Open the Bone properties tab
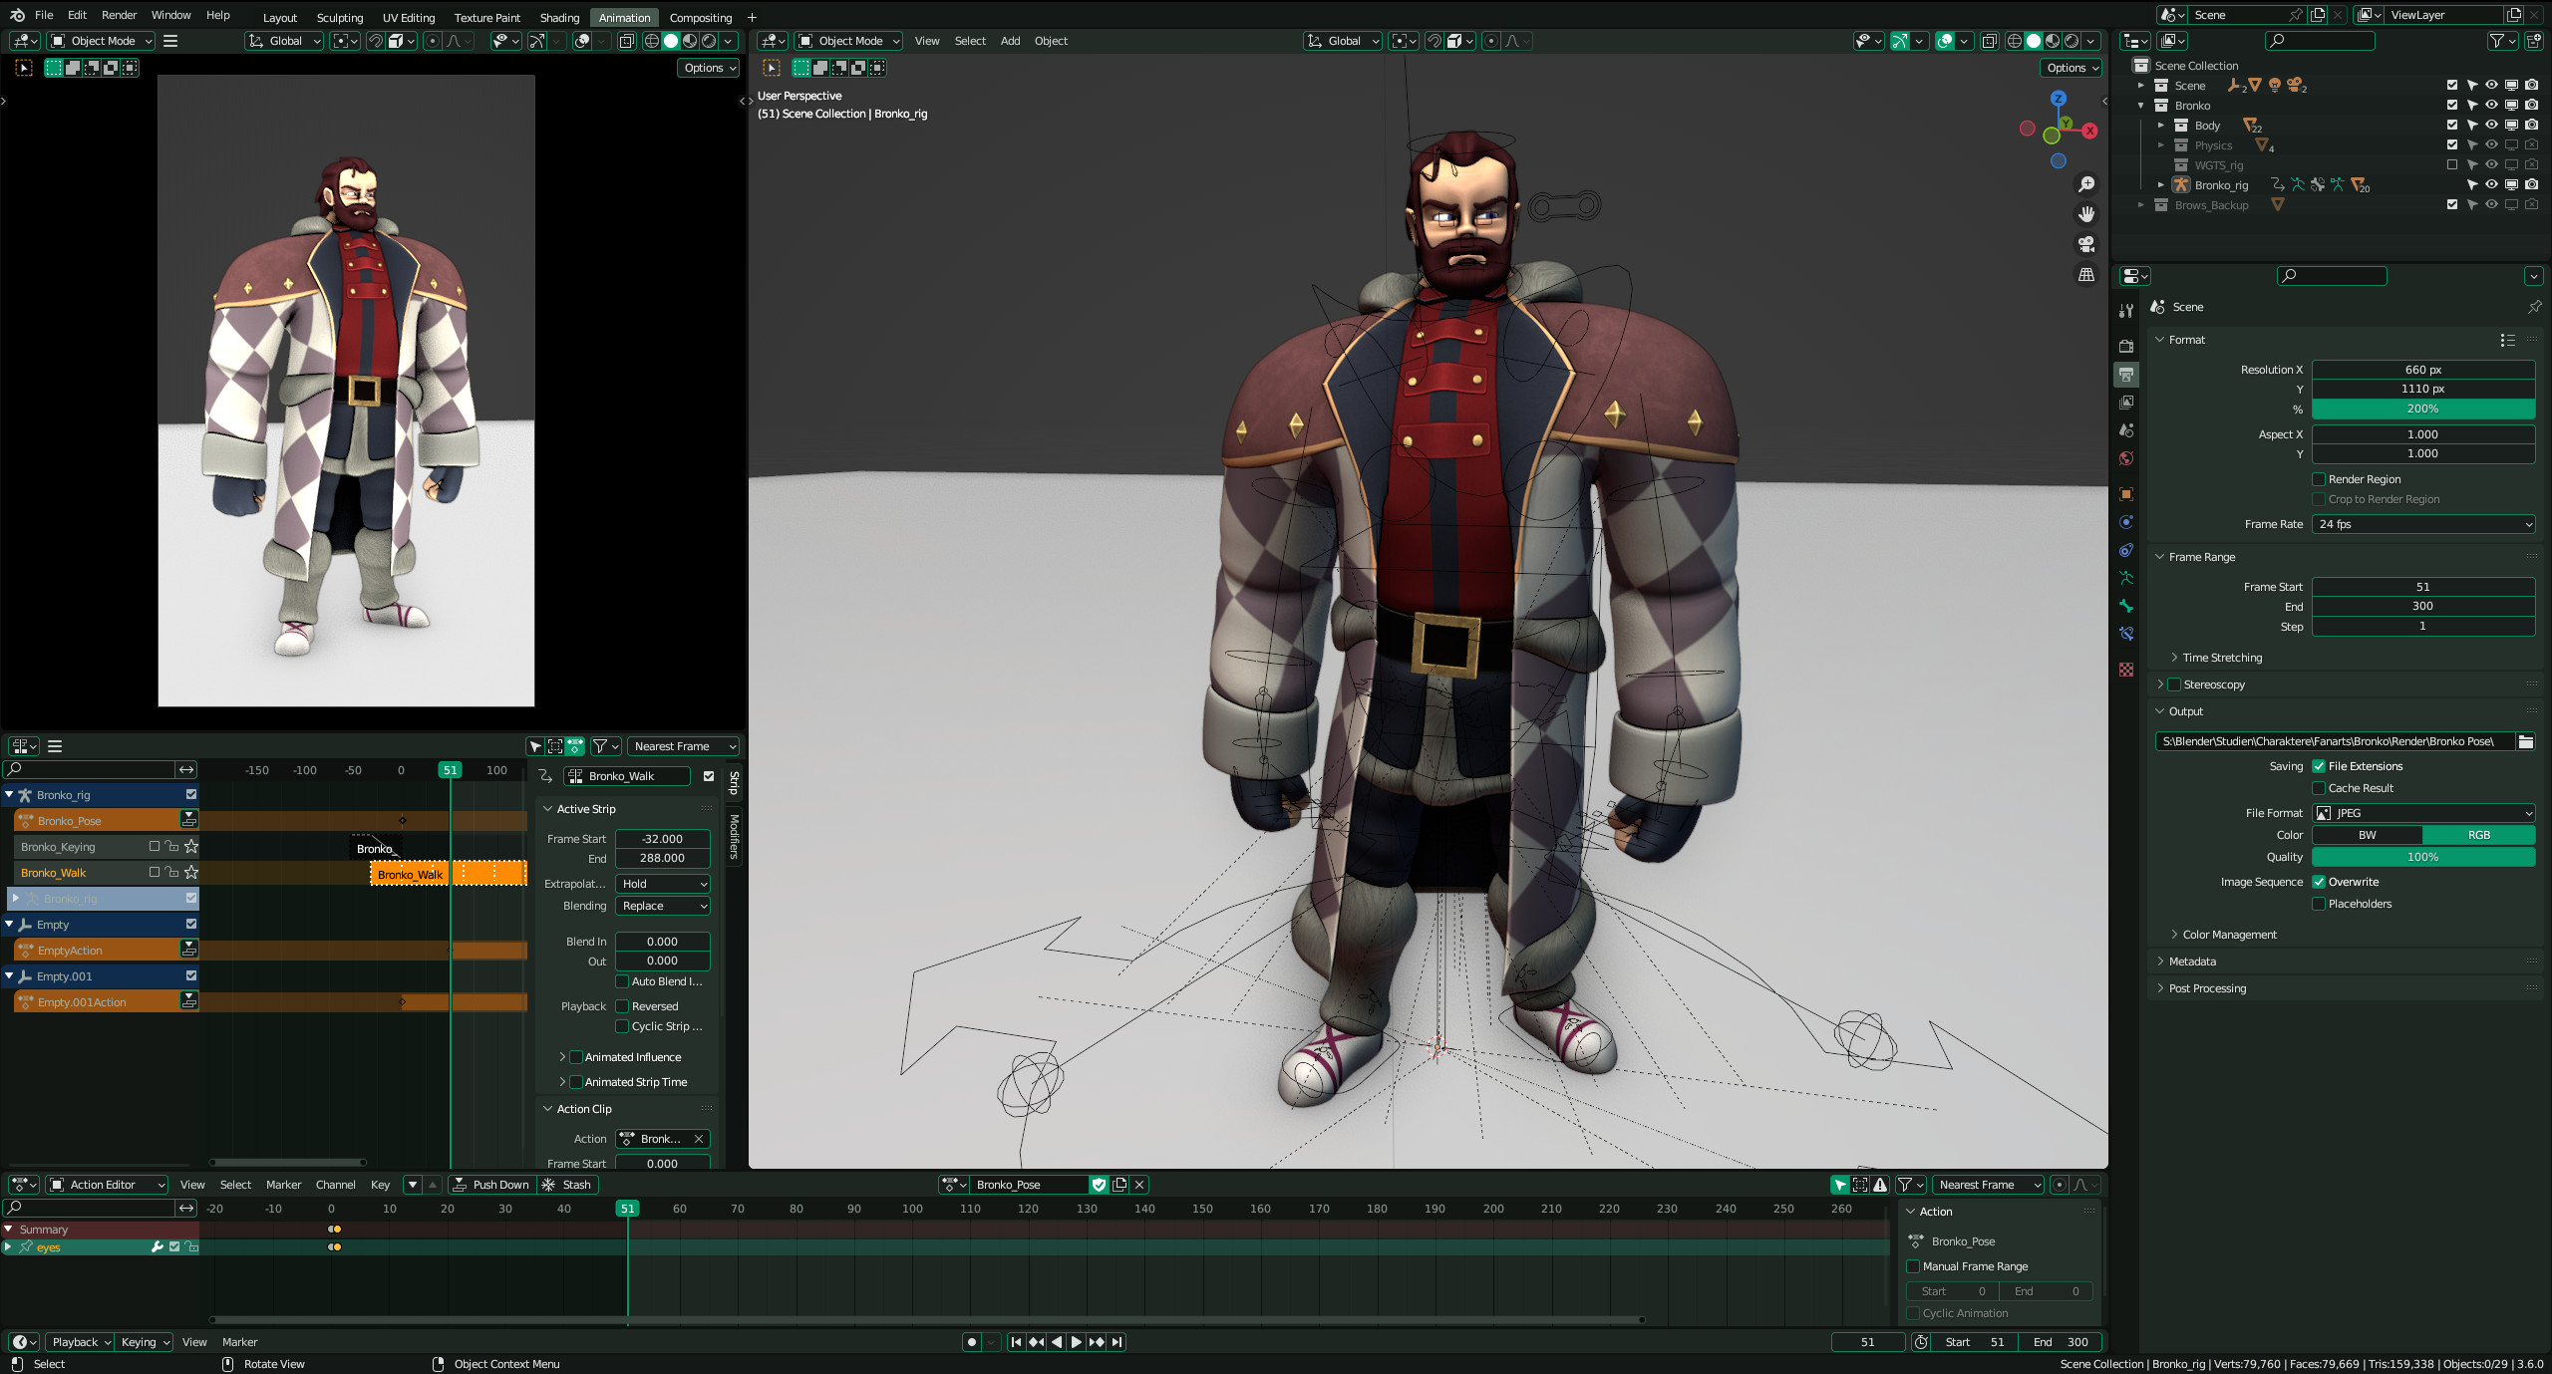Viewport: 2552px width, 1374px height. [2126, 606]
